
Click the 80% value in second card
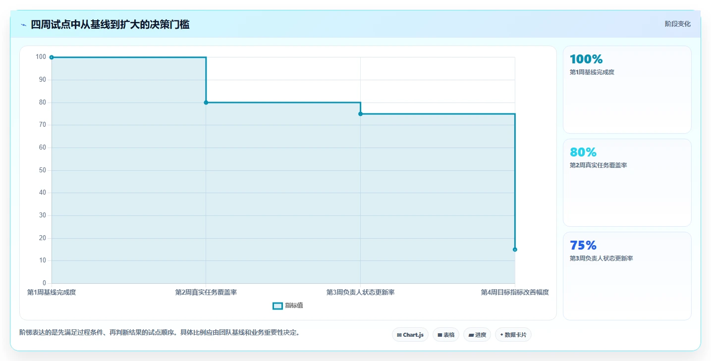tap(583, 153)
